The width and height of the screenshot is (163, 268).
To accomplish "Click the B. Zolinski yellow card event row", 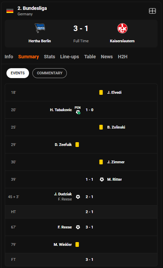I will pos(81,127).
